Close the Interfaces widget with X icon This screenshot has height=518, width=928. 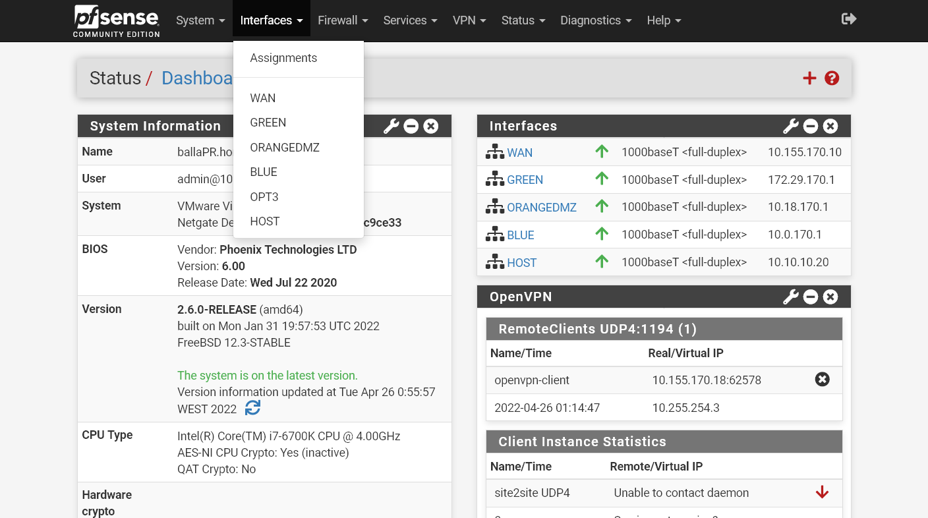point(830,126)
